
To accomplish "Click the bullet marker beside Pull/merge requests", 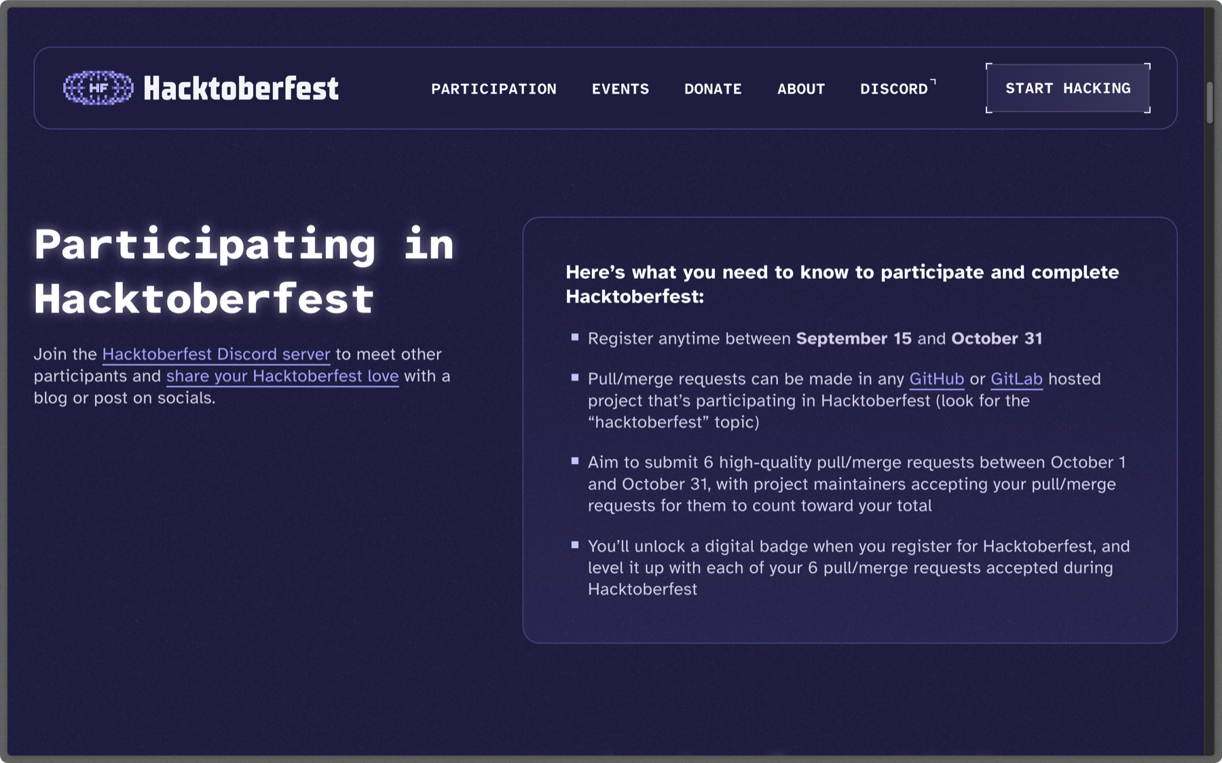I will [x=575, y=378].
